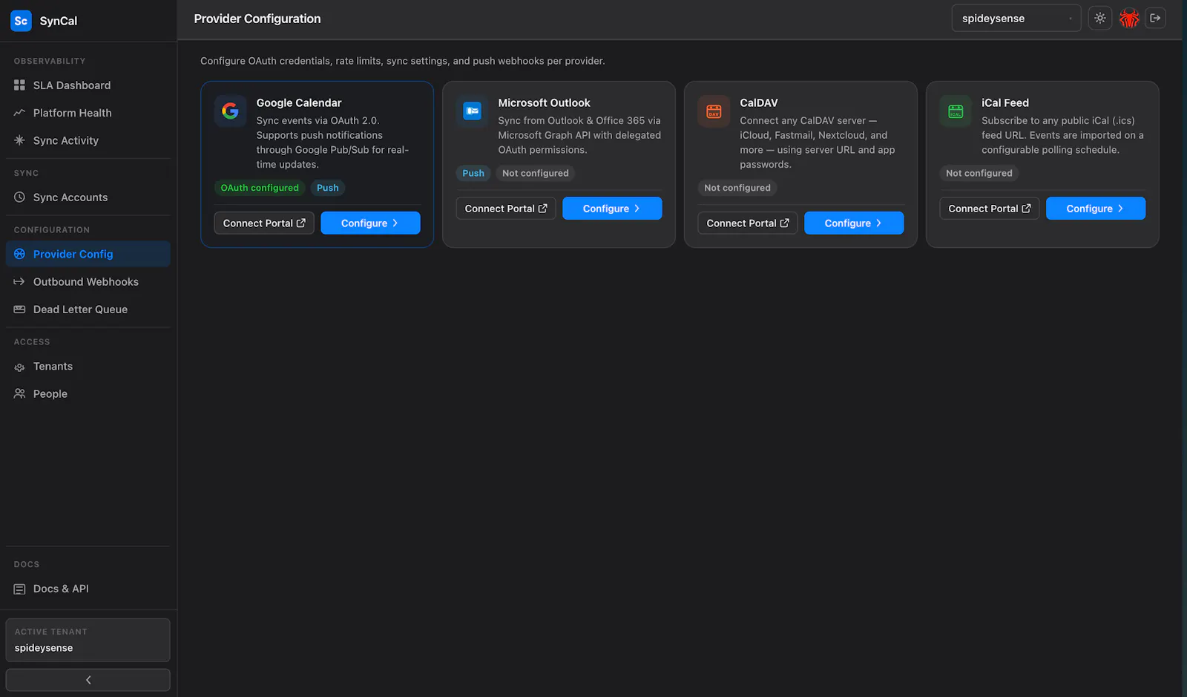This screenshot has height=697, width=1187.
Task: Navigate to Sync Activity
Action: pyautogui.click(x=88, y=140)
